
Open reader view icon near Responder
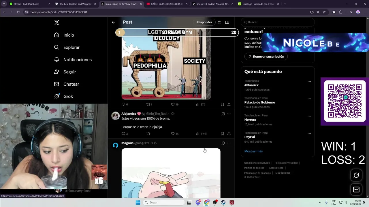tap(227, 22)
